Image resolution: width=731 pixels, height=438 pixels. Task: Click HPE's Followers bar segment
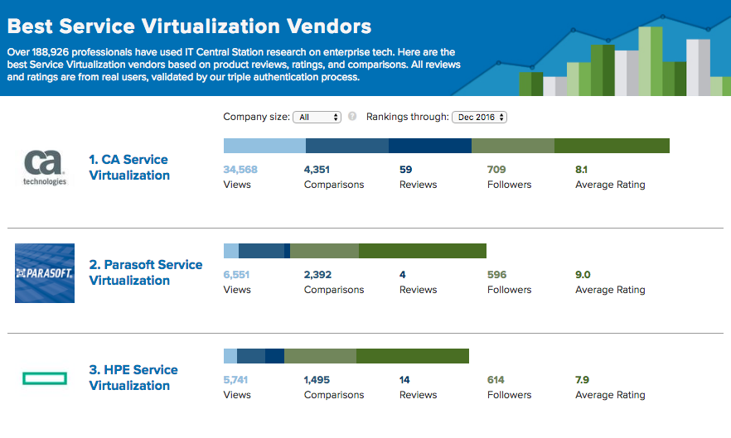pos(320,356)
